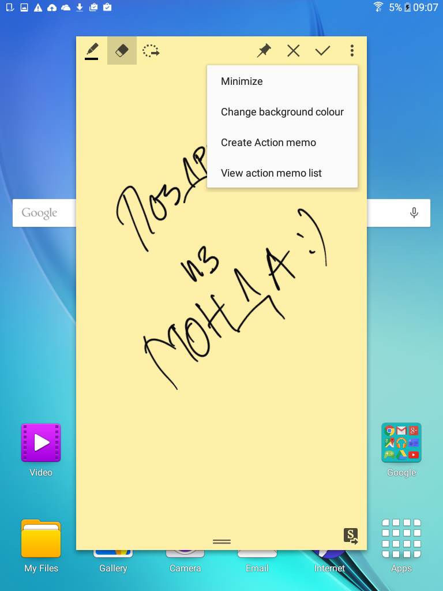Open View action memo list

coord(271,173)
